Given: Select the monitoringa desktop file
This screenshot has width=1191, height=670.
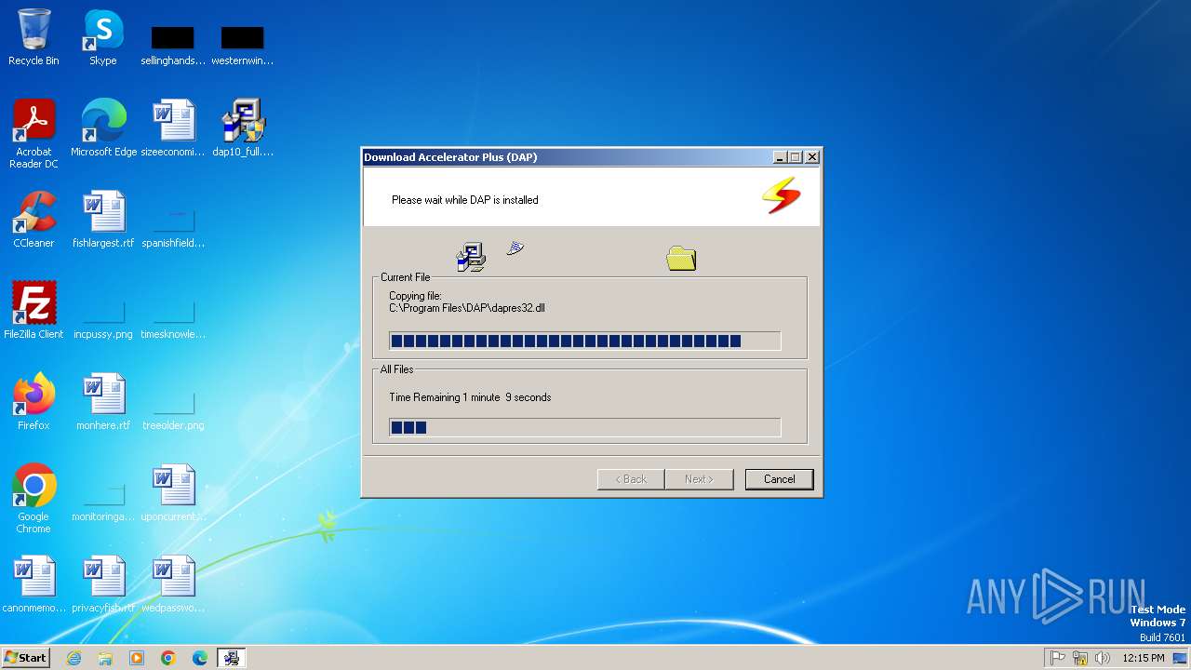Looking at the screenshot, I should [103, 502].
